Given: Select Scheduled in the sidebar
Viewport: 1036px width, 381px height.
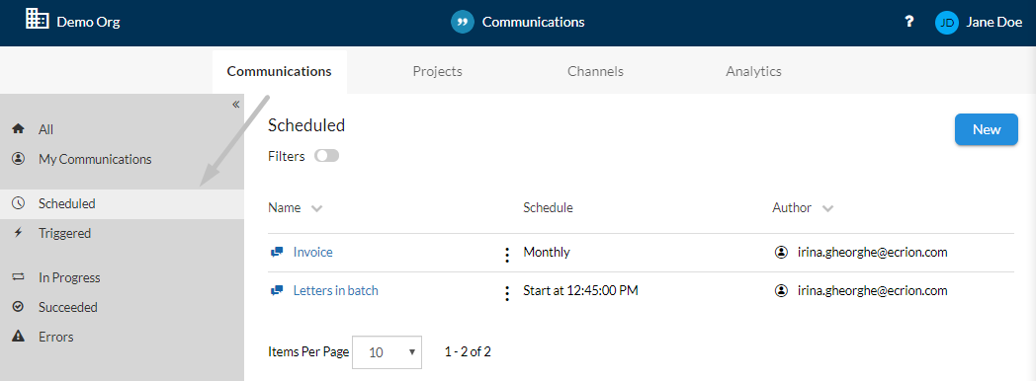Looking at the screenshot, I should pos(123,203).
